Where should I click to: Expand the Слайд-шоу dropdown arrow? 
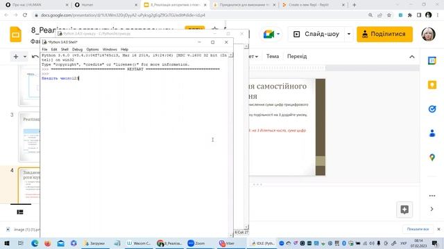349,34
